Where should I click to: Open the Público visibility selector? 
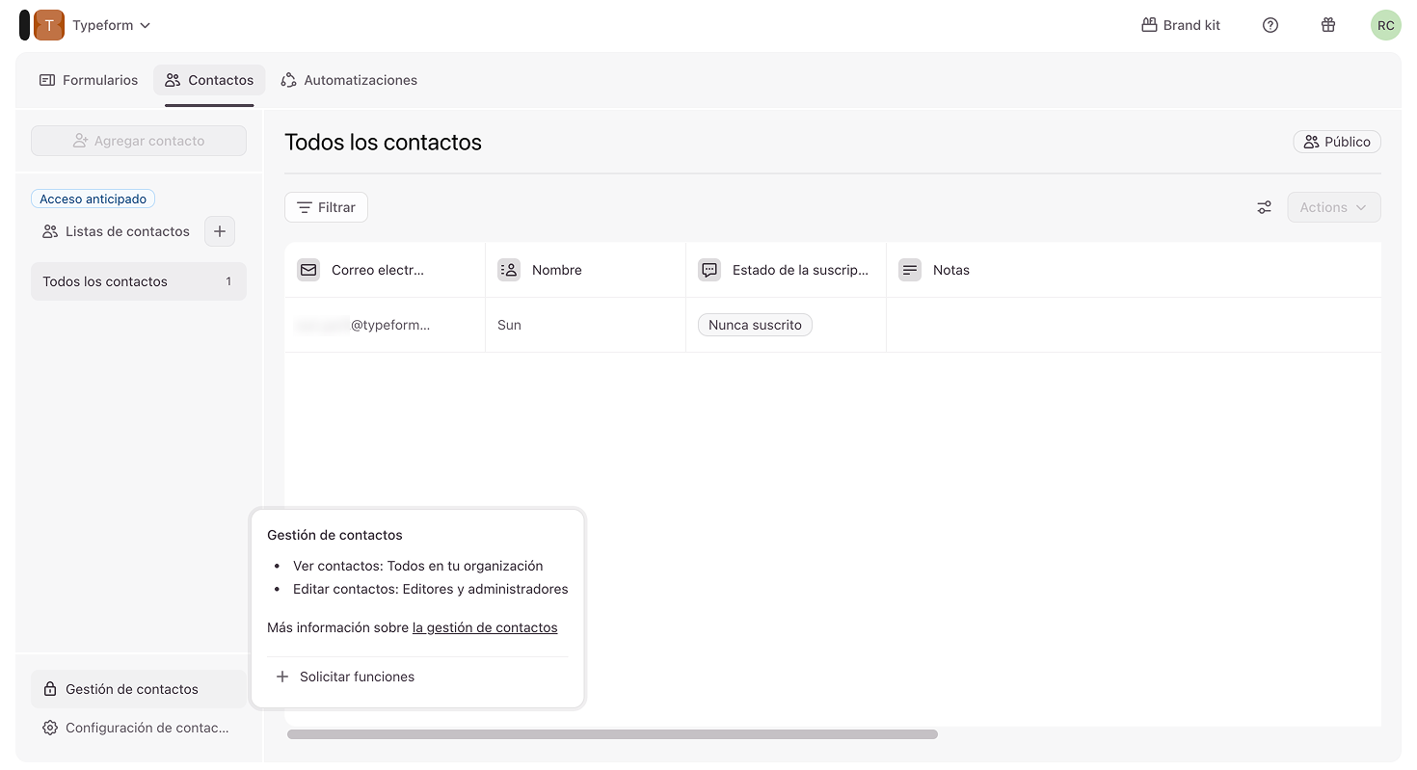[x=1337, y=142]
